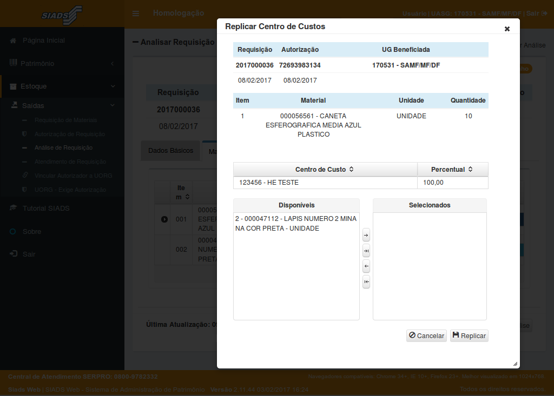Sort by Percentual column
The image size is (554, 396).
tap(453, 170)
